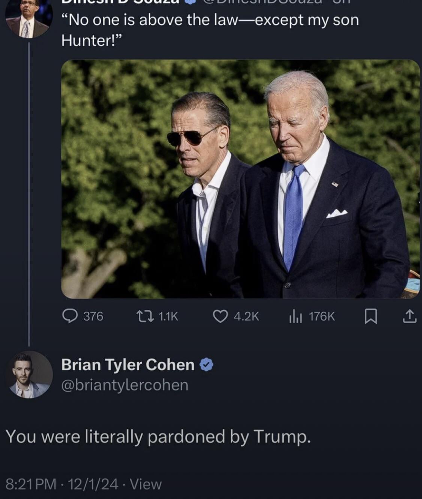Enlarge the tweet's attached photo
This screenshot has width=422, height=499.
tap(240, 179)
